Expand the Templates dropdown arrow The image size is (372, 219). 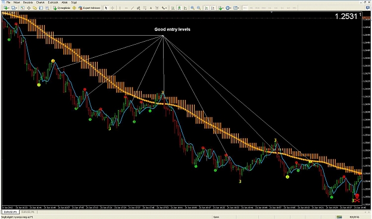pyautogui.click(x=239, y=8)
